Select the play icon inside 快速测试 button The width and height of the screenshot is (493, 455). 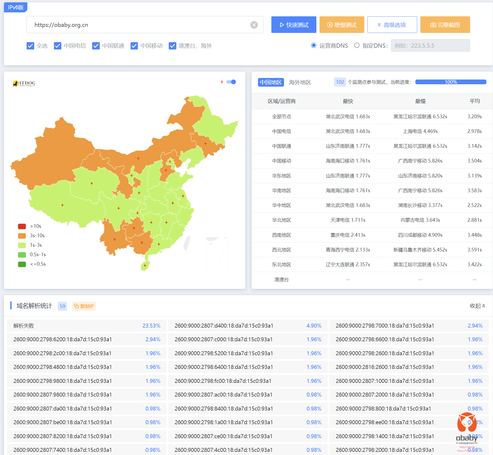[x=281, y=24]
